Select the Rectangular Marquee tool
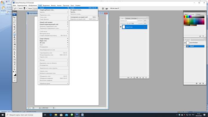Screen dimensions: 208x117 coord(14,20)
